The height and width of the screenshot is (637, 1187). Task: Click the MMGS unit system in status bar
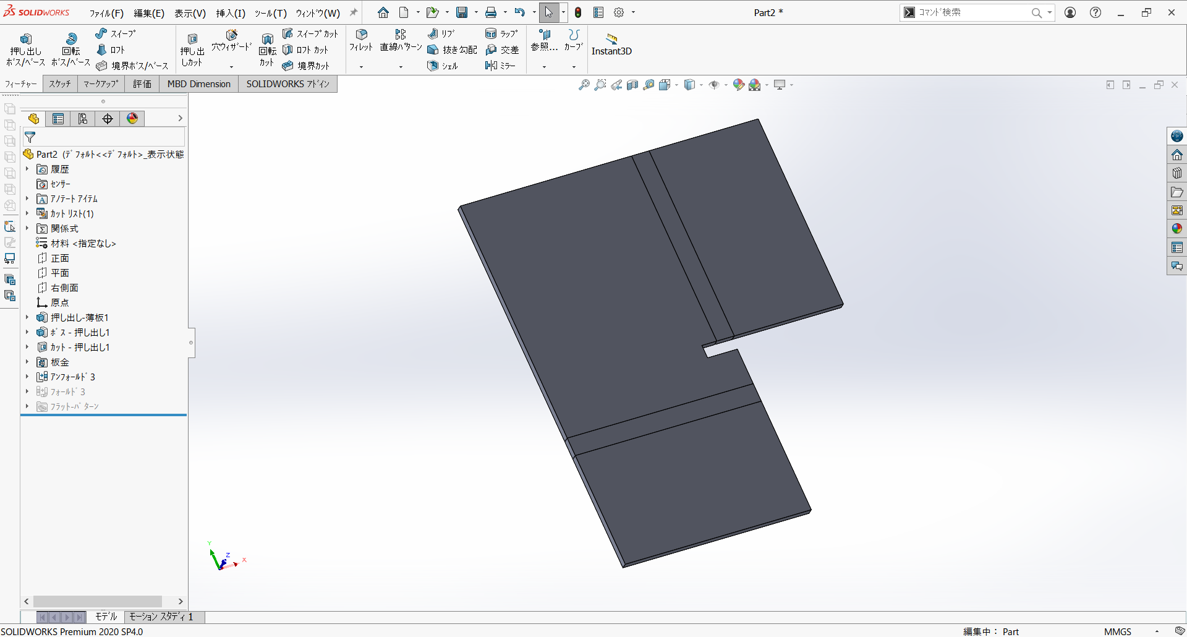pos(1118,631)
